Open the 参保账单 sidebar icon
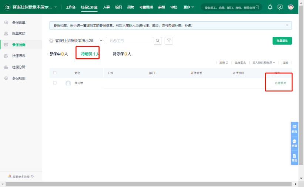The height and width of the screenshot is (187, 304). coord(6,22)
